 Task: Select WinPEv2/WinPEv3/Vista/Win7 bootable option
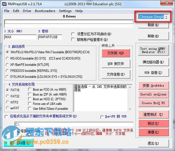click(7, 52)
